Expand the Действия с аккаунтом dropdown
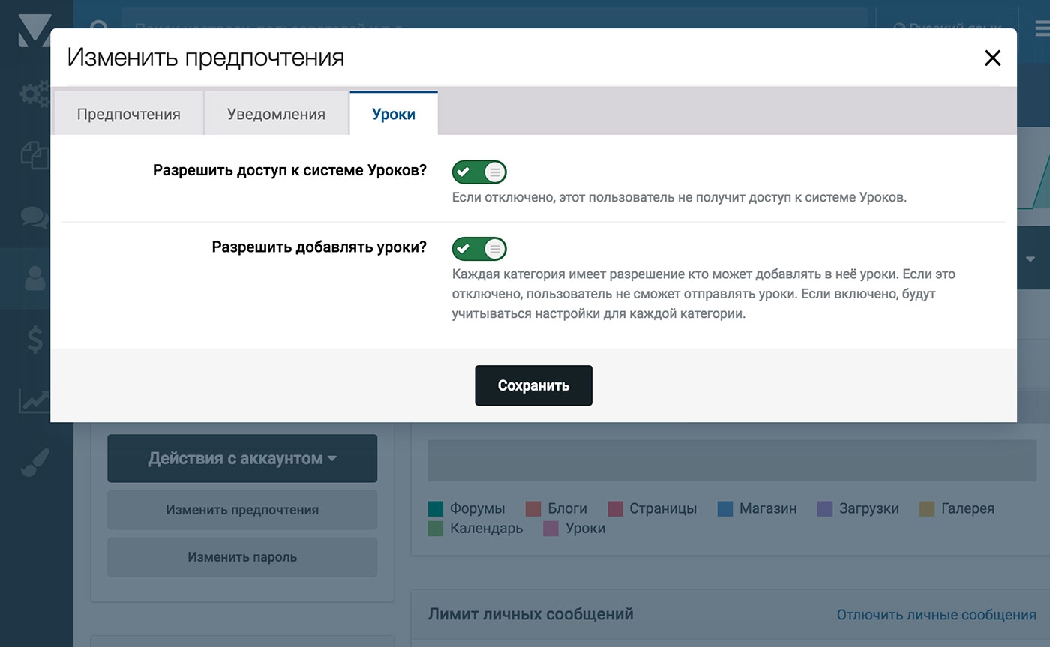This screenshot has height=647, width=1050. pyautogui.click(x=242, y=458)
